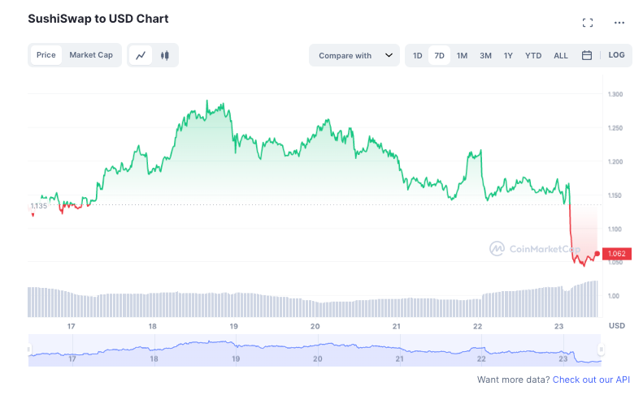This screenshot has width=643, height=399.
Task: Choose the YTD time range
Action: coord(533,56)
